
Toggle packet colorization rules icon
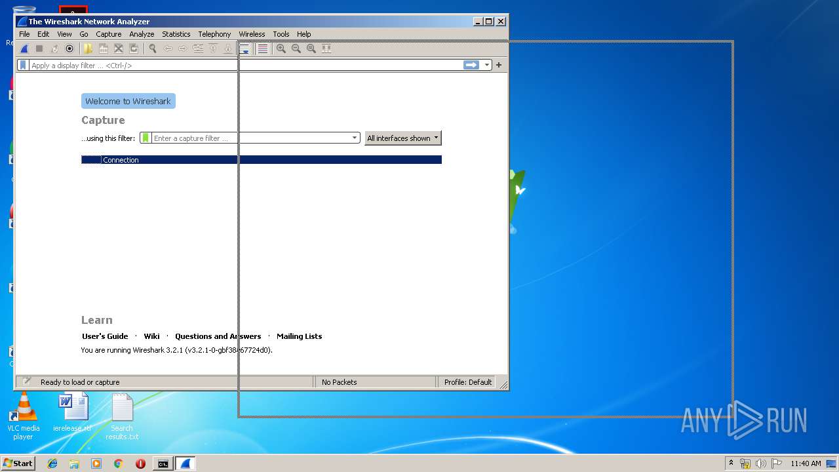point(263,49)
